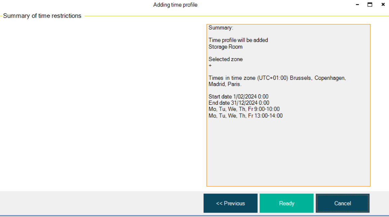The width and height of the screenshot is (389, 217).
Task: Click the 'Selected zone' line
Action: tap(226, 59)
